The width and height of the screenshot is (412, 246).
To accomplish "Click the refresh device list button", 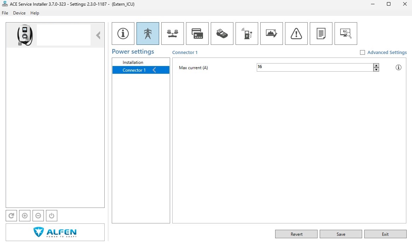I will point(11,216).
